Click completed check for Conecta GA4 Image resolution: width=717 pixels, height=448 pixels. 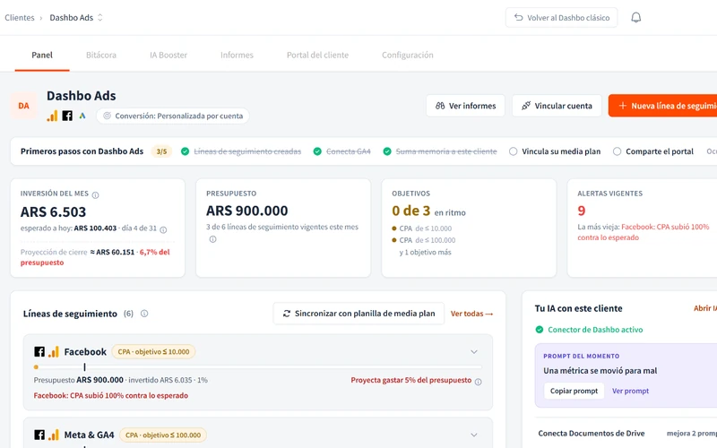coord(317,151)
